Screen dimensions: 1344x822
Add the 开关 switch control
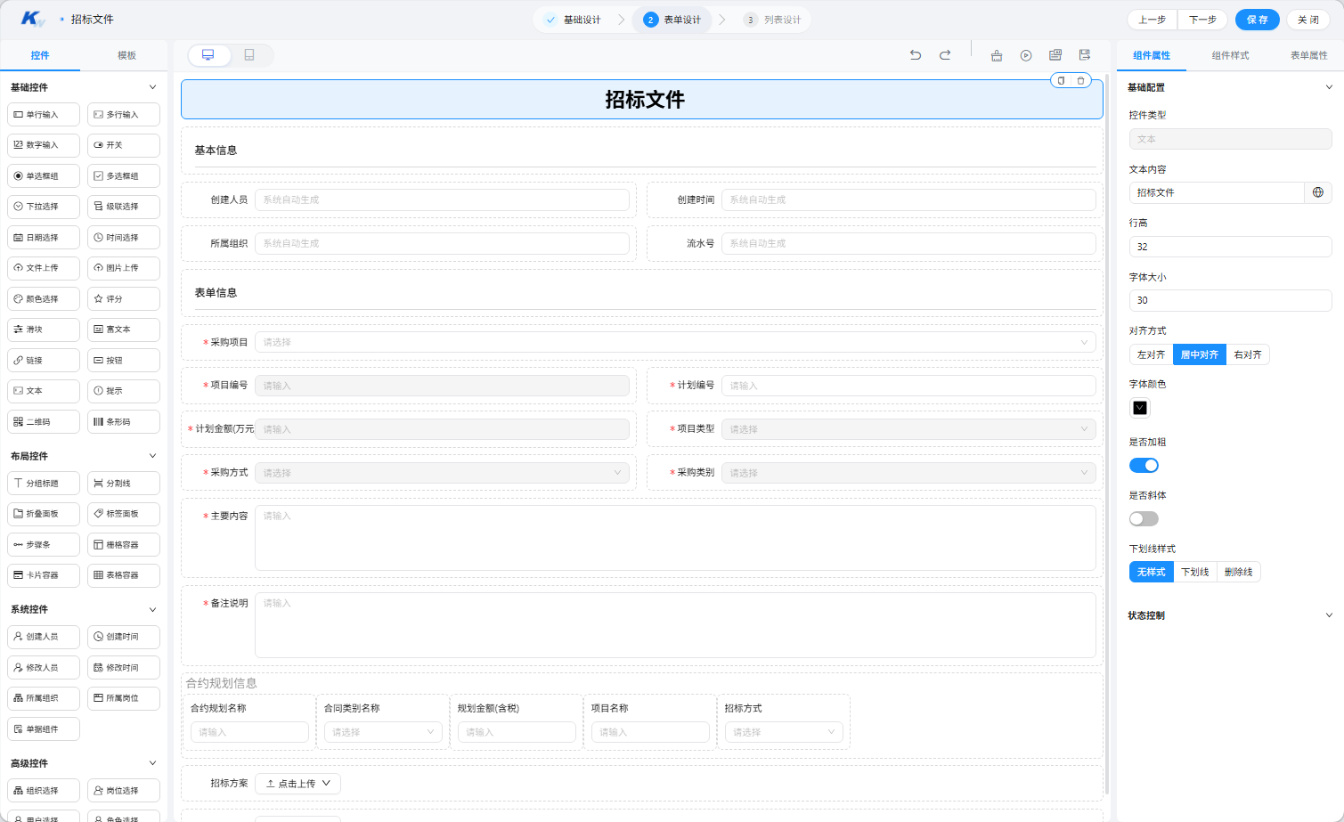[x=124, y=145]
